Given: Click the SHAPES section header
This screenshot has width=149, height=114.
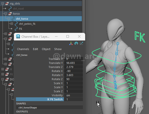Looking at the screenshot, I should [x=21, y=103].
